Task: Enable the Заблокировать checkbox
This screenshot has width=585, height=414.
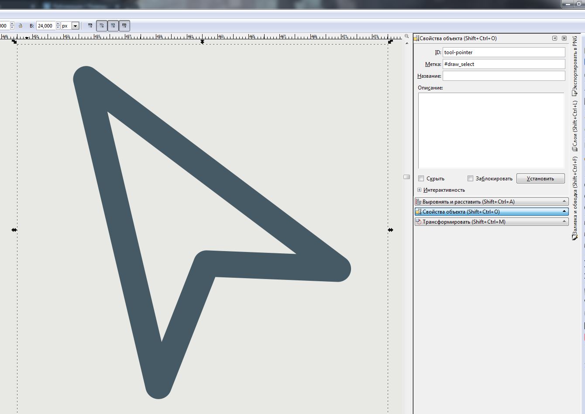Action: tap(470, 179)
